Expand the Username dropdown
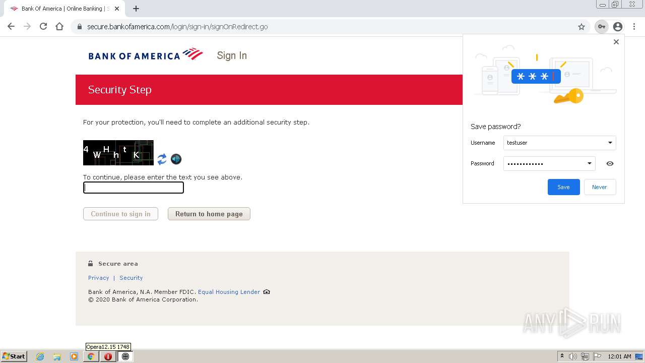Image resolution: width=645 pixels, height=363 pixels. click(610, 143)
